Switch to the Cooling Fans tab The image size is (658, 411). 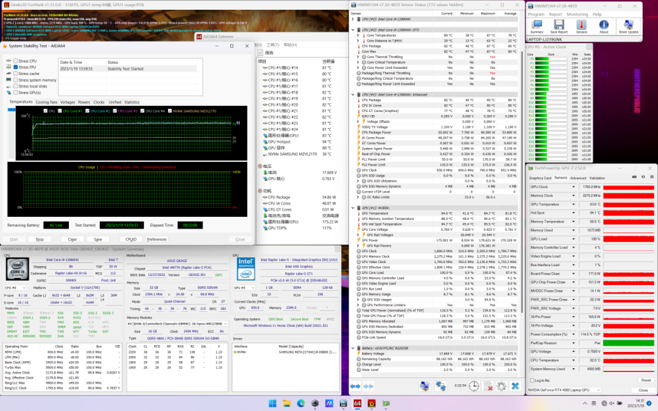(x=46, y=102)
